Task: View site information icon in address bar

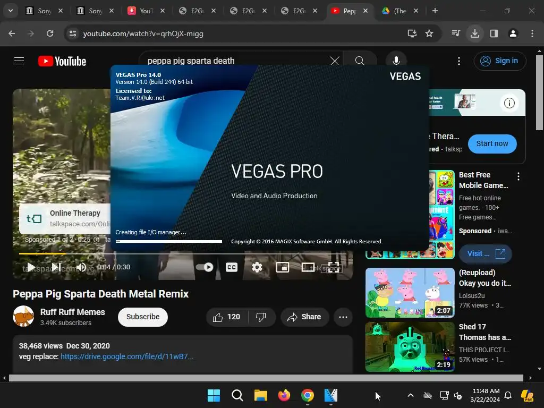Action: [73, 33]
